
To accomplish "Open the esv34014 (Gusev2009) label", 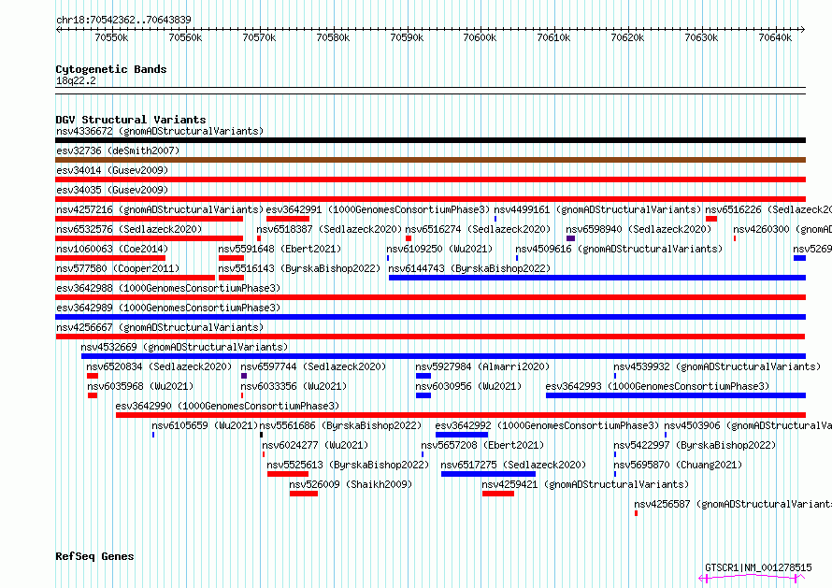I will [112, 170].
